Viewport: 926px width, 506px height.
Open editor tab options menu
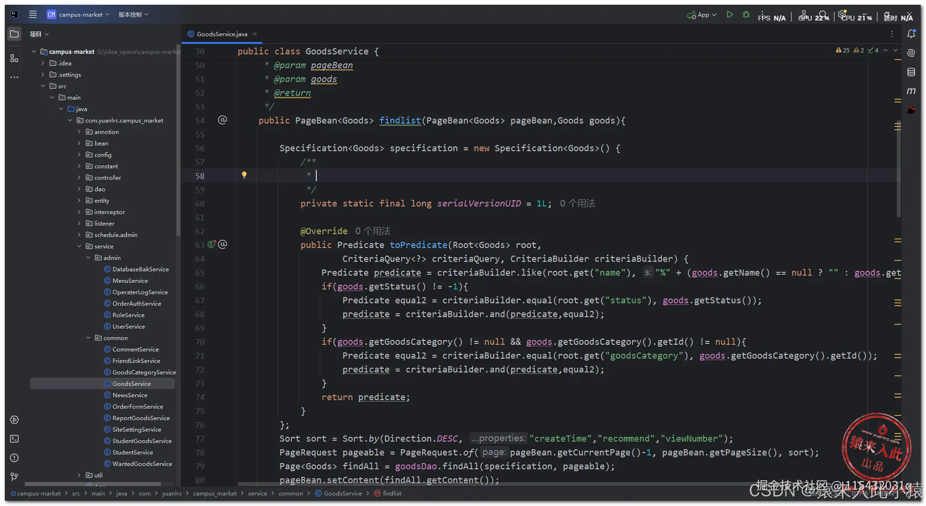(x=892, y=34)
